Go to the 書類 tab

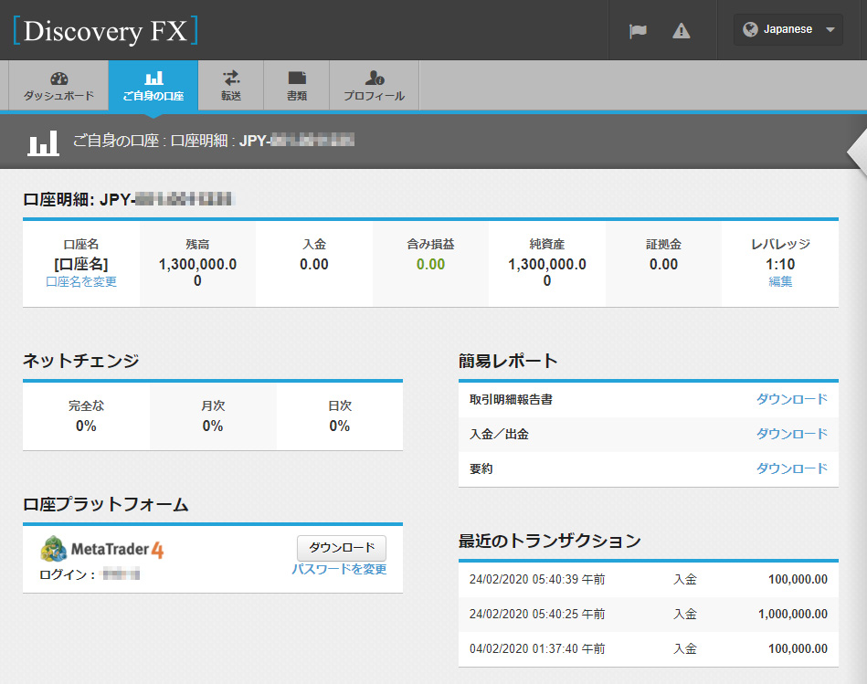[297, 85]
